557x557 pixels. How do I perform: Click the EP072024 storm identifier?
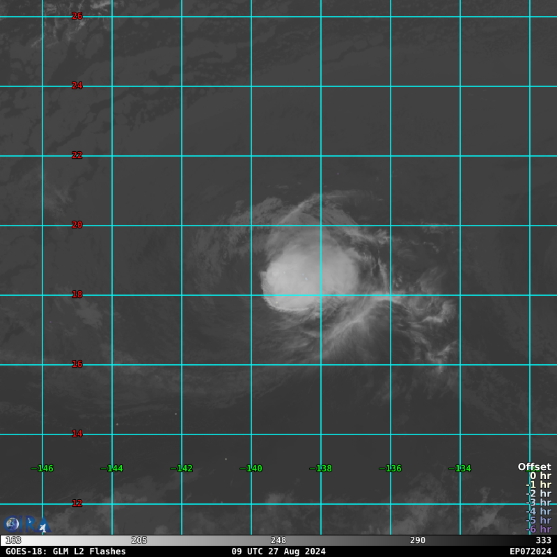pyautogui.click(x=530, y=551)
